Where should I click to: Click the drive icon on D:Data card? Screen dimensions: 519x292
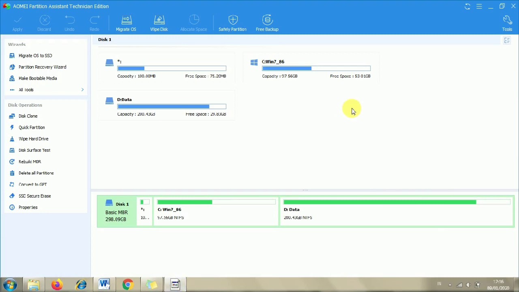tap(109, 101)
